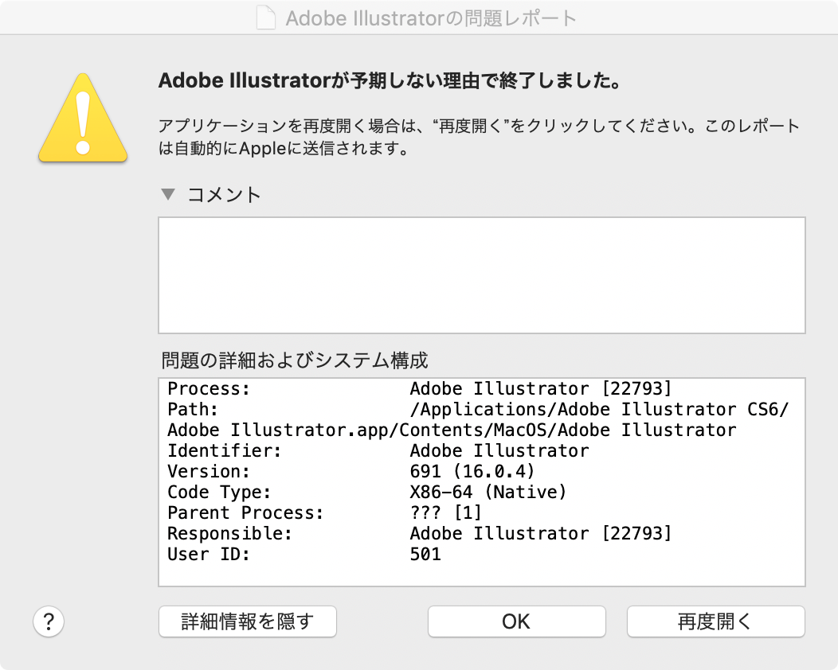Click the OK button
This screenshot has width=838, height=670.
[x=516, y=621]
